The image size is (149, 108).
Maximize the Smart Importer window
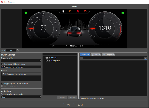tap(139, 2)
